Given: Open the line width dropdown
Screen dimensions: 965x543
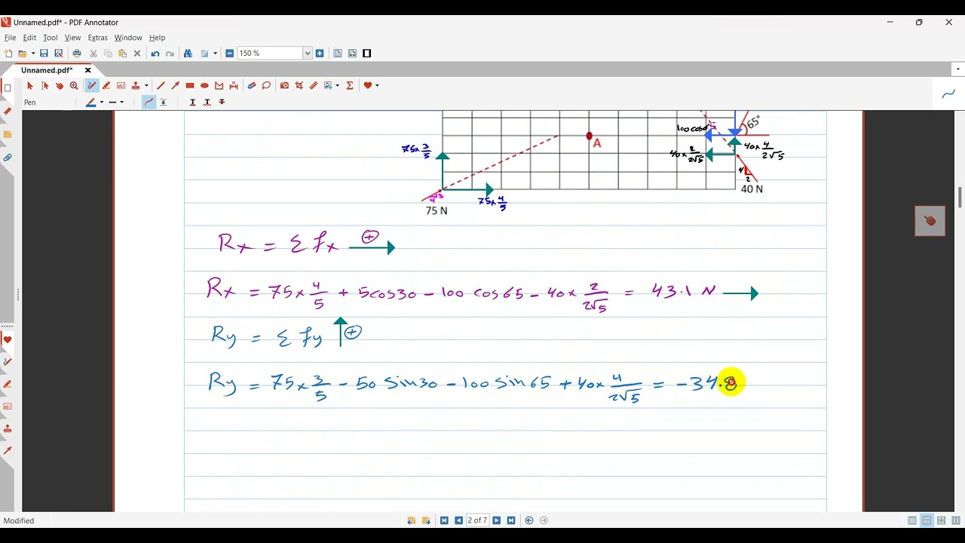Looking at the screenshot, I should (121, 103).
